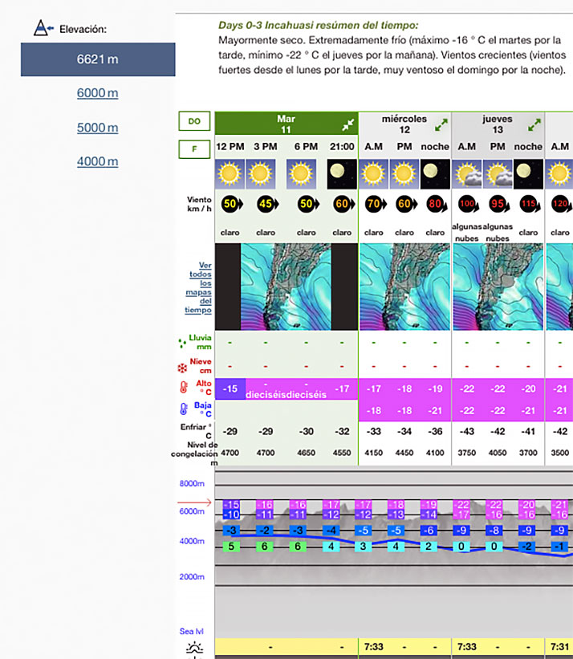Click the 21:00 full moon night icon
573x659 pixels.
[342, 173]
